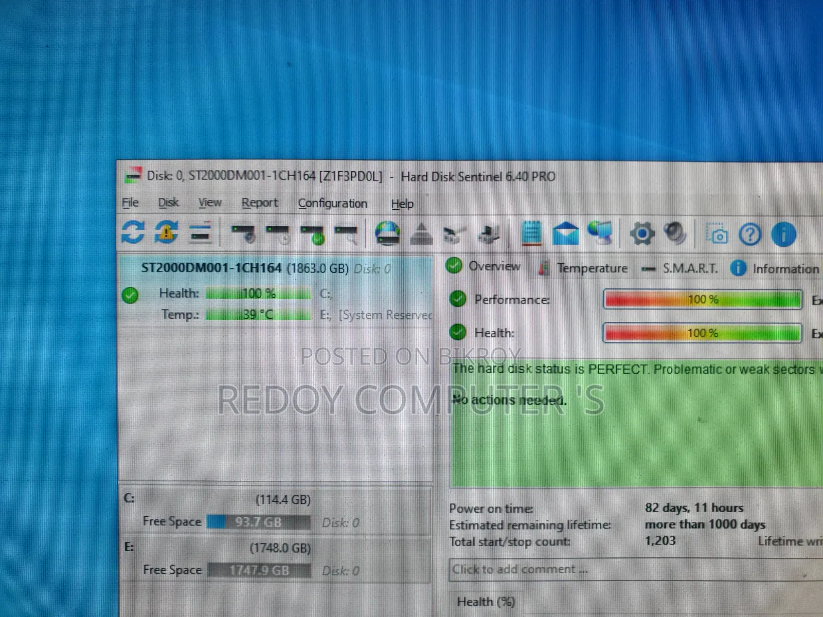Click the greyed-out toolbar icon left of the report page
823x617 pixels.
489,235
